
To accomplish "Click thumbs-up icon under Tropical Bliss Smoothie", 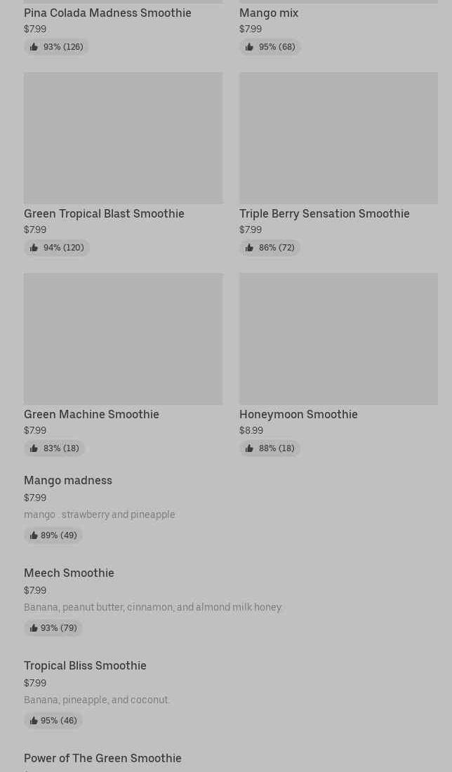I will point(34,721).
